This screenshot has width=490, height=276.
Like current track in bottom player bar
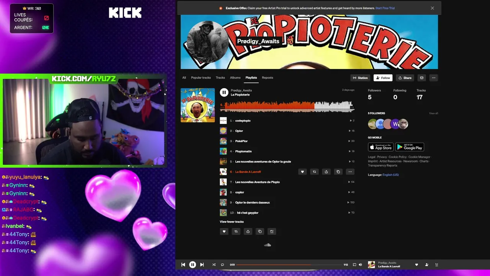pyautogui.click(x=416, y=264)
